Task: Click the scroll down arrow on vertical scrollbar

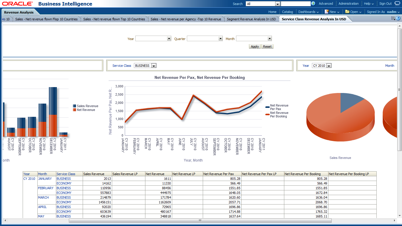Action: click(x=399, y=221)
